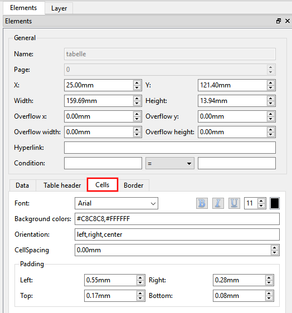The image size is (292, 313).
Task: Increase the font size 11 spinner
Action: point(261,201)
